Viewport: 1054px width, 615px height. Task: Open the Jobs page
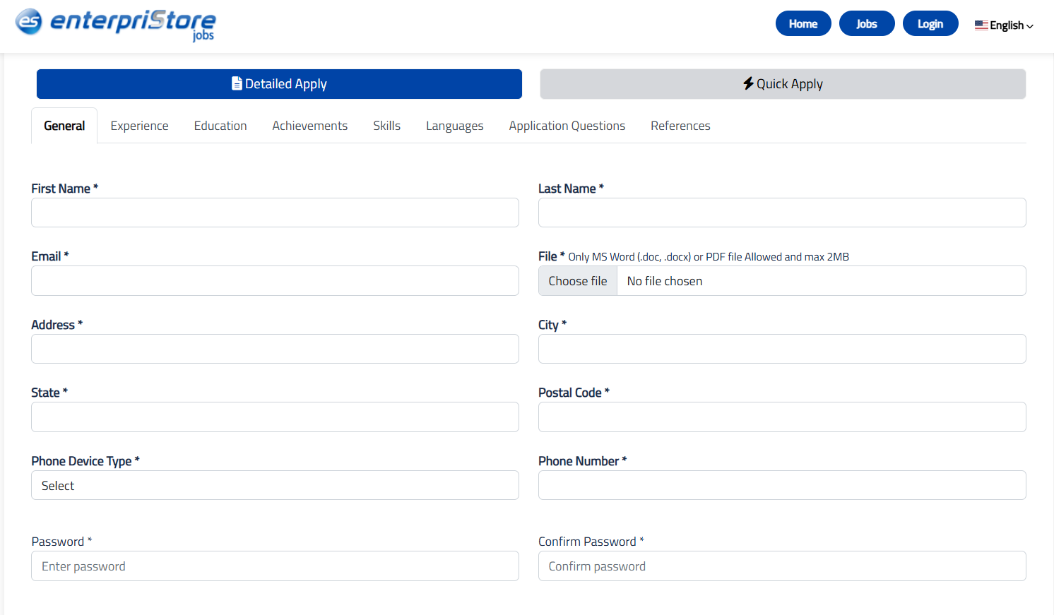(866, 23)
